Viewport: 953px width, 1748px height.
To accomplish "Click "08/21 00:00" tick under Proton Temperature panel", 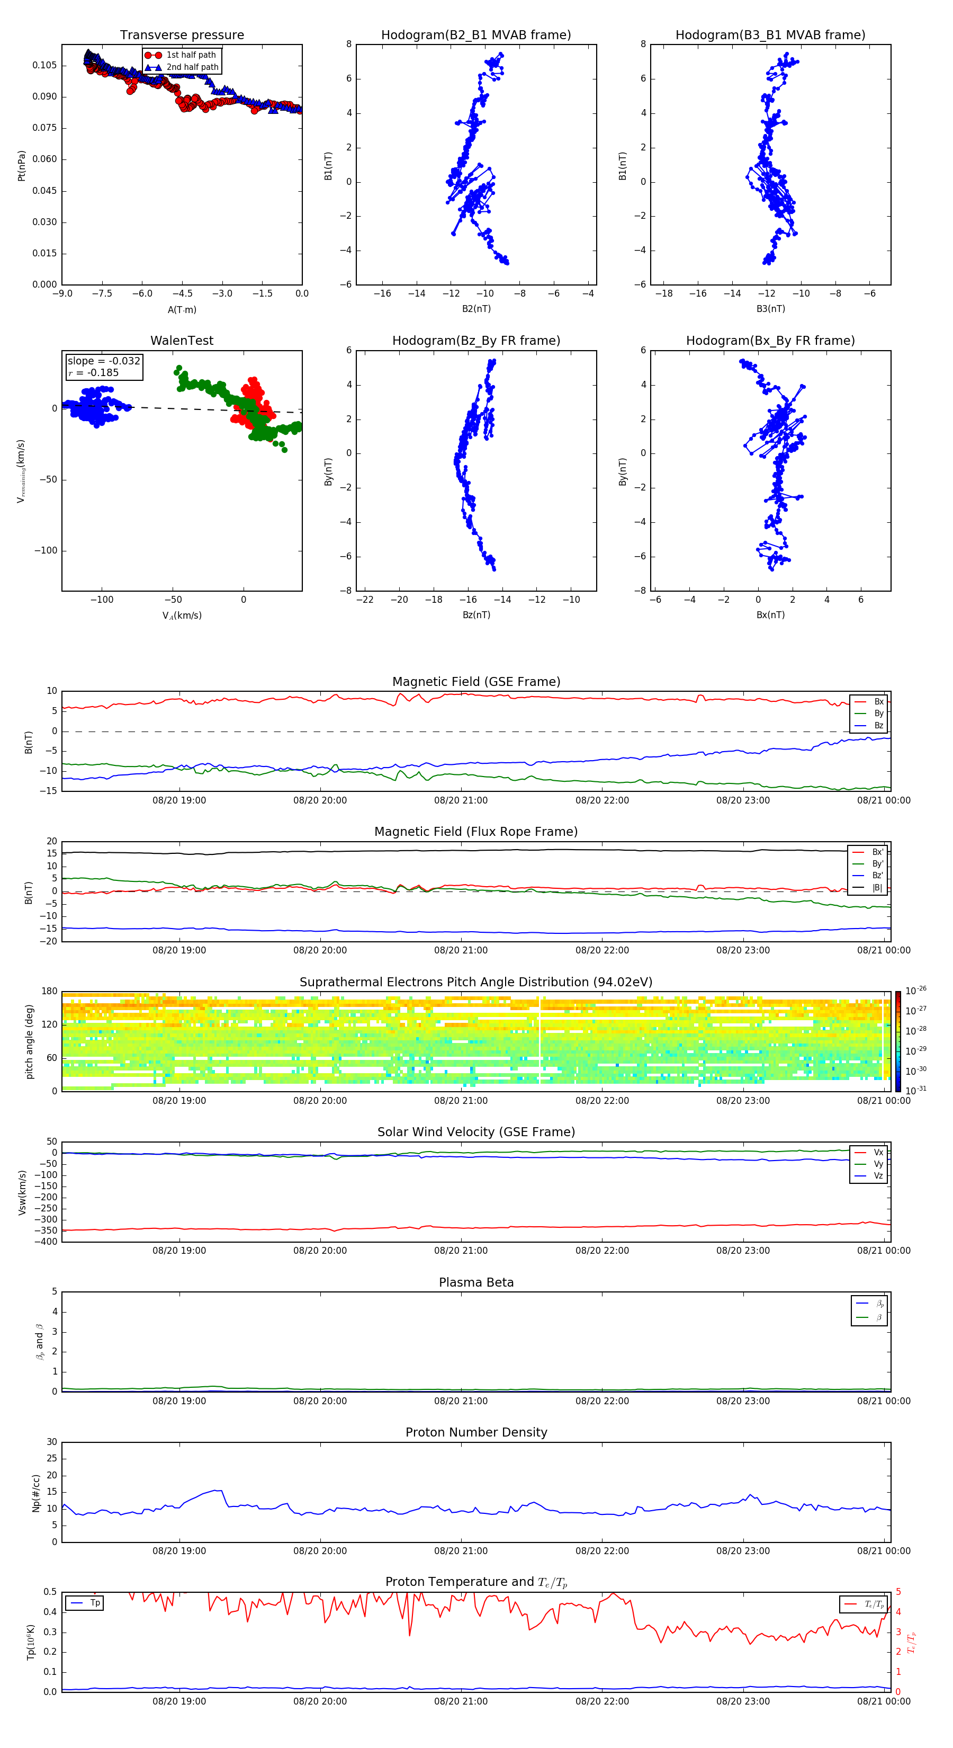I will [x=884, y=1701].
